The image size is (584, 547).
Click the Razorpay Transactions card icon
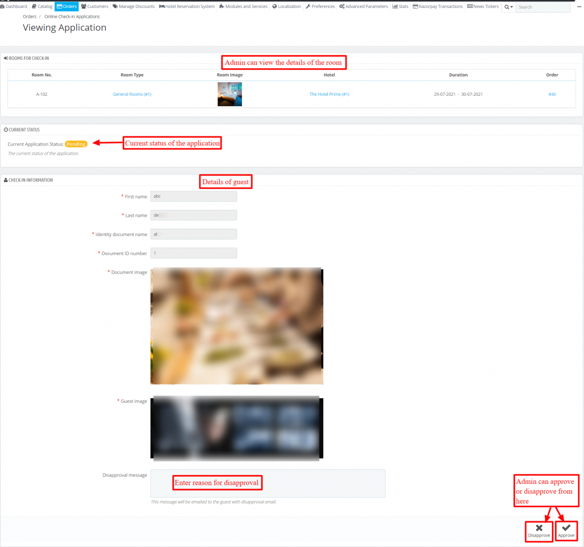click(415, 6)
